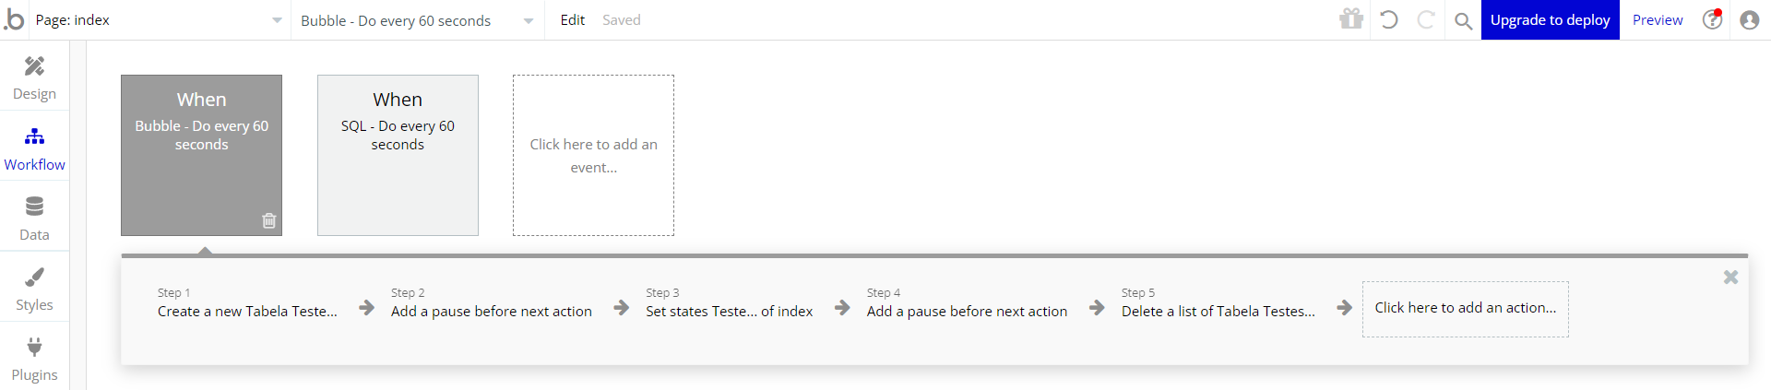Screen dimensions: 1771x390
Task: Delete the Bubble event with trash icon
Action: 268,220
